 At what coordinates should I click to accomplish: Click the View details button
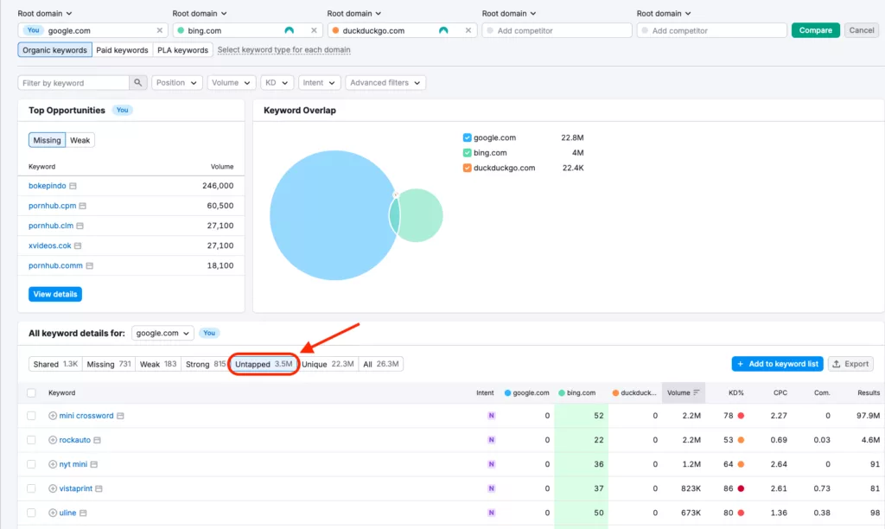coord(55,294)
